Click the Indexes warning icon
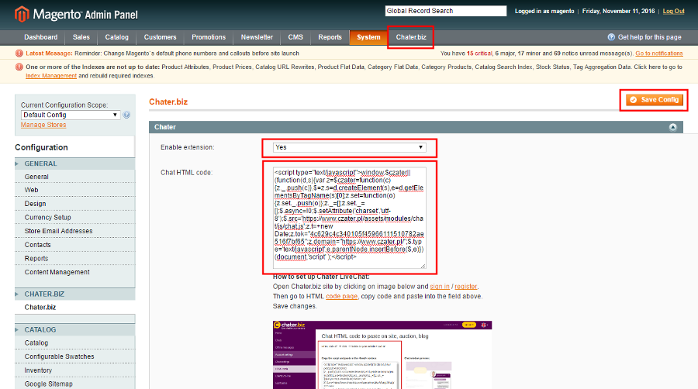This screenshot has height=389, width=698. pos(19,67)
